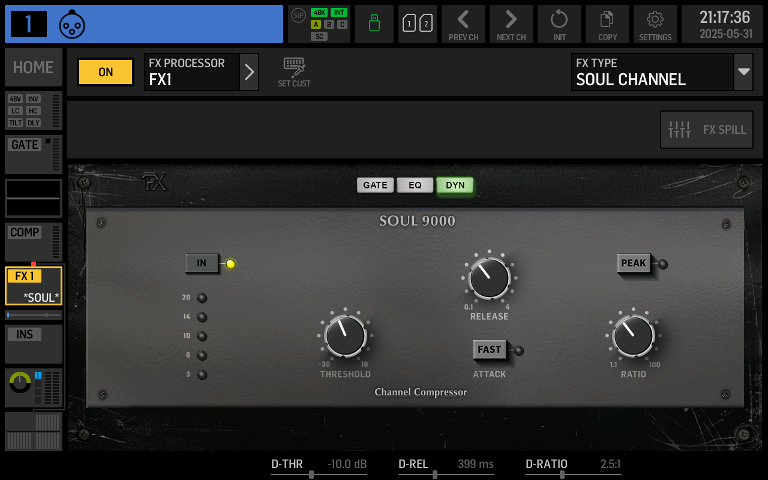Open the Settings gear icon
Viewport: 768px width, 480px height.
[655, 24]
